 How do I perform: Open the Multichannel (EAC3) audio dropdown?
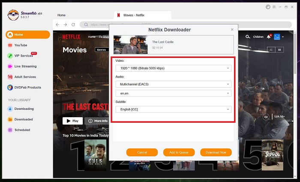click(173, 84)
